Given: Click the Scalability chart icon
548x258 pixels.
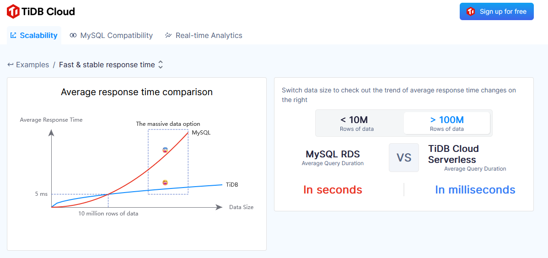Looking at the screenshot, I should [13, 35].
